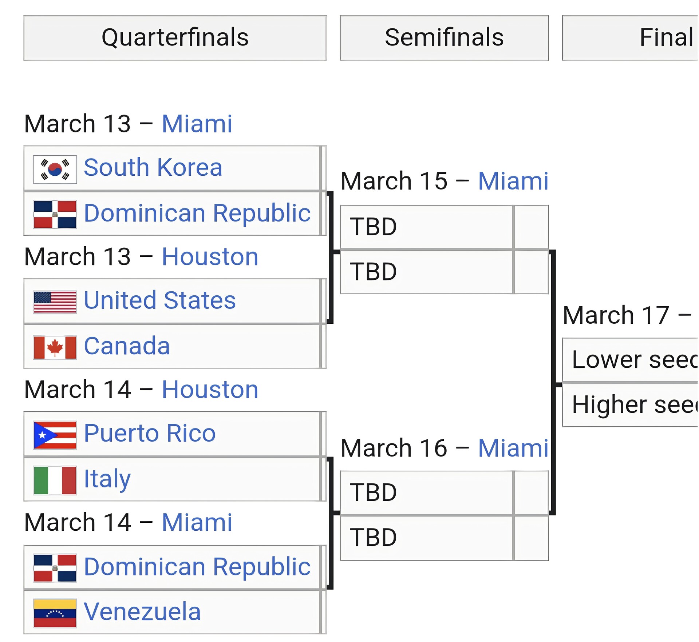Click Houston link for March 14 quarterfinal
The image size is (699, 642).
coord(210,390)
